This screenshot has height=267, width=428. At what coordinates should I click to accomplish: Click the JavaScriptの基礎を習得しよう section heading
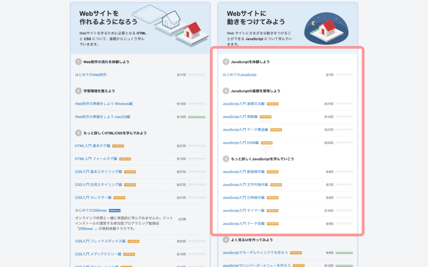tap(256, 91)
